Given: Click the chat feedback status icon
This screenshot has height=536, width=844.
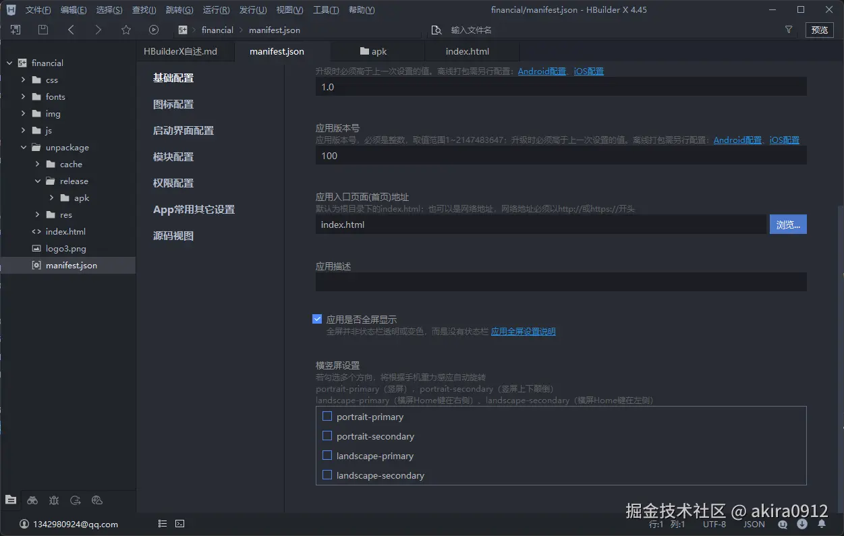Looking at the screenshot, I should coord(783,524).
